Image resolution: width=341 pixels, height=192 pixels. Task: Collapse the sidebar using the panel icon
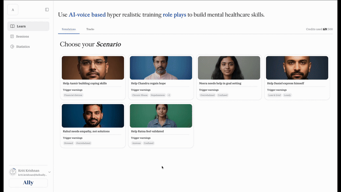coord(47,9)
